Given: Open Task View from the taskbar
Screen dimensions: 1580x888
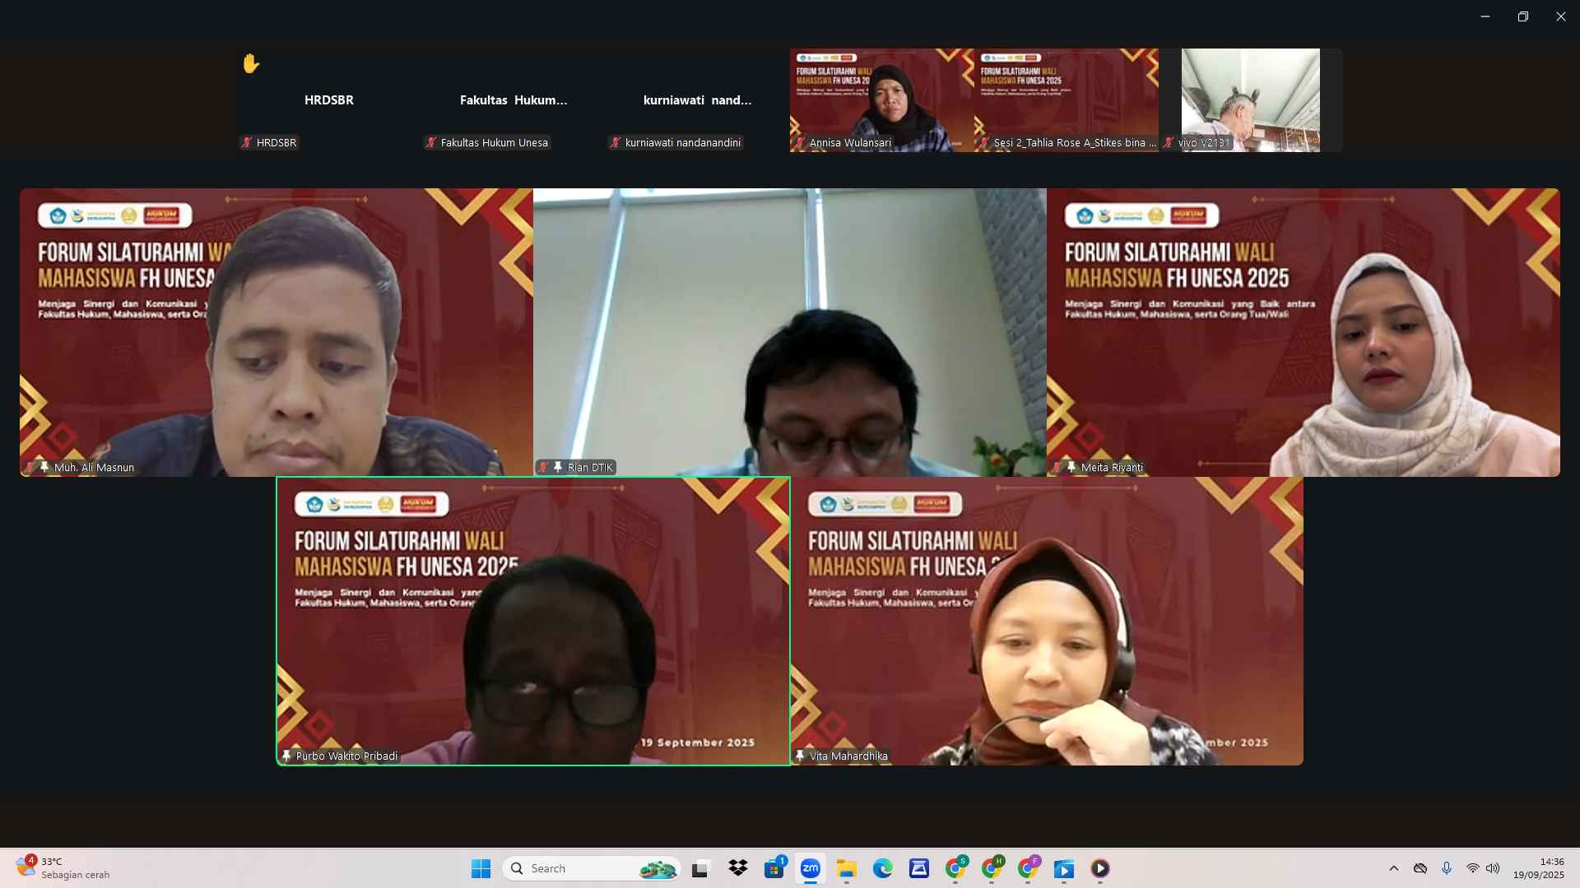Looking at the screenshot, I should [700, 868].
